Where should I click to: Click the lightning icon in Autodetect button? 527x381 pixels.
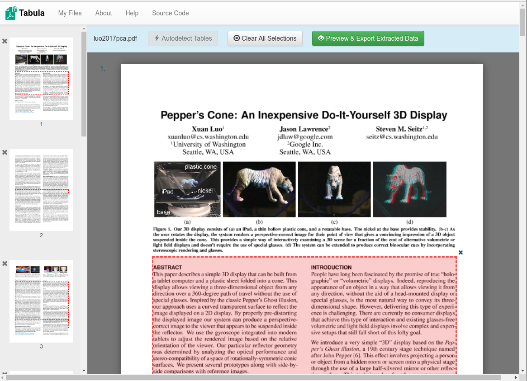coord(157,38)
